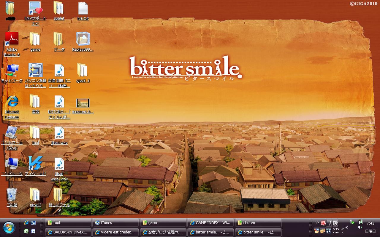Open the language bar options arrow
The height and width of the screenshot is (237, 380).
pyautogui.click(x=342, y=233)
